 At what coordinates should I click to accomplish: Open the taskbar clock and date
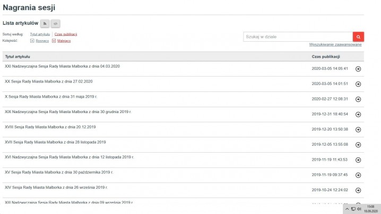pos(371,208)
